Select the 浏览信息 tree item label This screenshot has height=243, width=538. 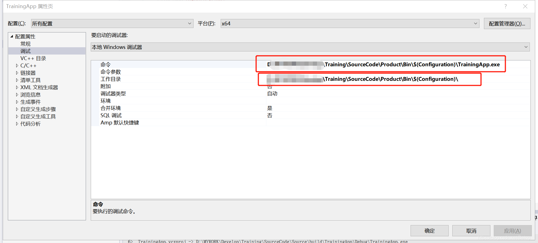point(31,95)
